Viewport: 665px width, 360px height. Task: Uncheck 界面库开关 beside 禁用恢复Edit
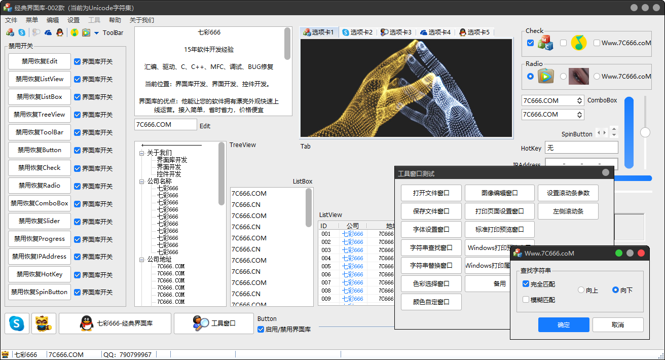pyautogui.click(x=78, y=61)
